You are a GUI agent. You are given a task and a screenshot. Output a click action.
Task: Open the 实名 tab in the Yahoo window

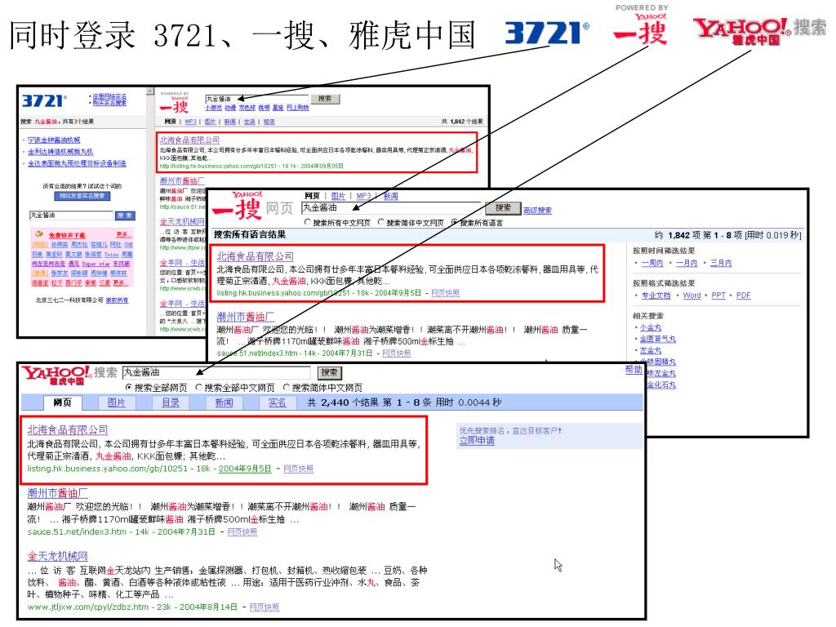coord(278,402)
